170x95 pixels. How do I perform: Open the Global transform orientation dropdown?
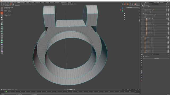click(65, 4)
